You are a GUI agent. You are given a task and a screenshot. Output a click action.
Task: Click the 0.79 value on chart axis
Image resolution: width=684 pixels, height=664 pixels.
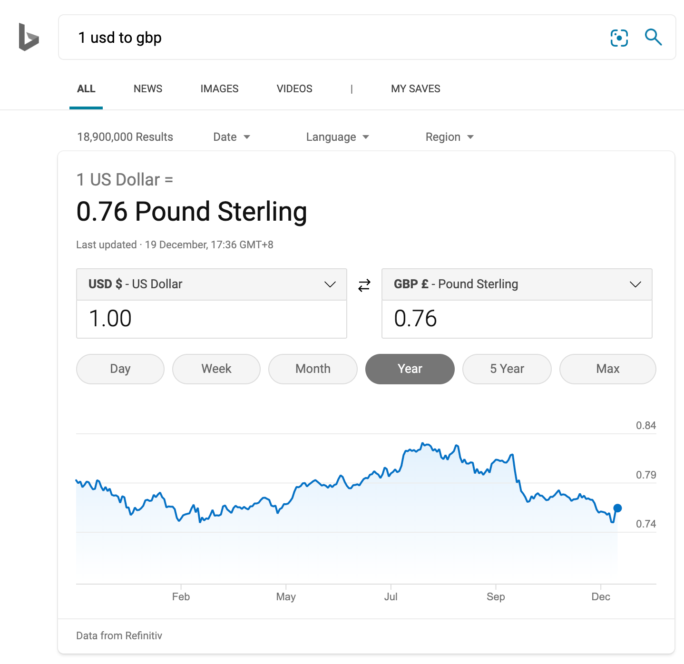coord(646,475)
